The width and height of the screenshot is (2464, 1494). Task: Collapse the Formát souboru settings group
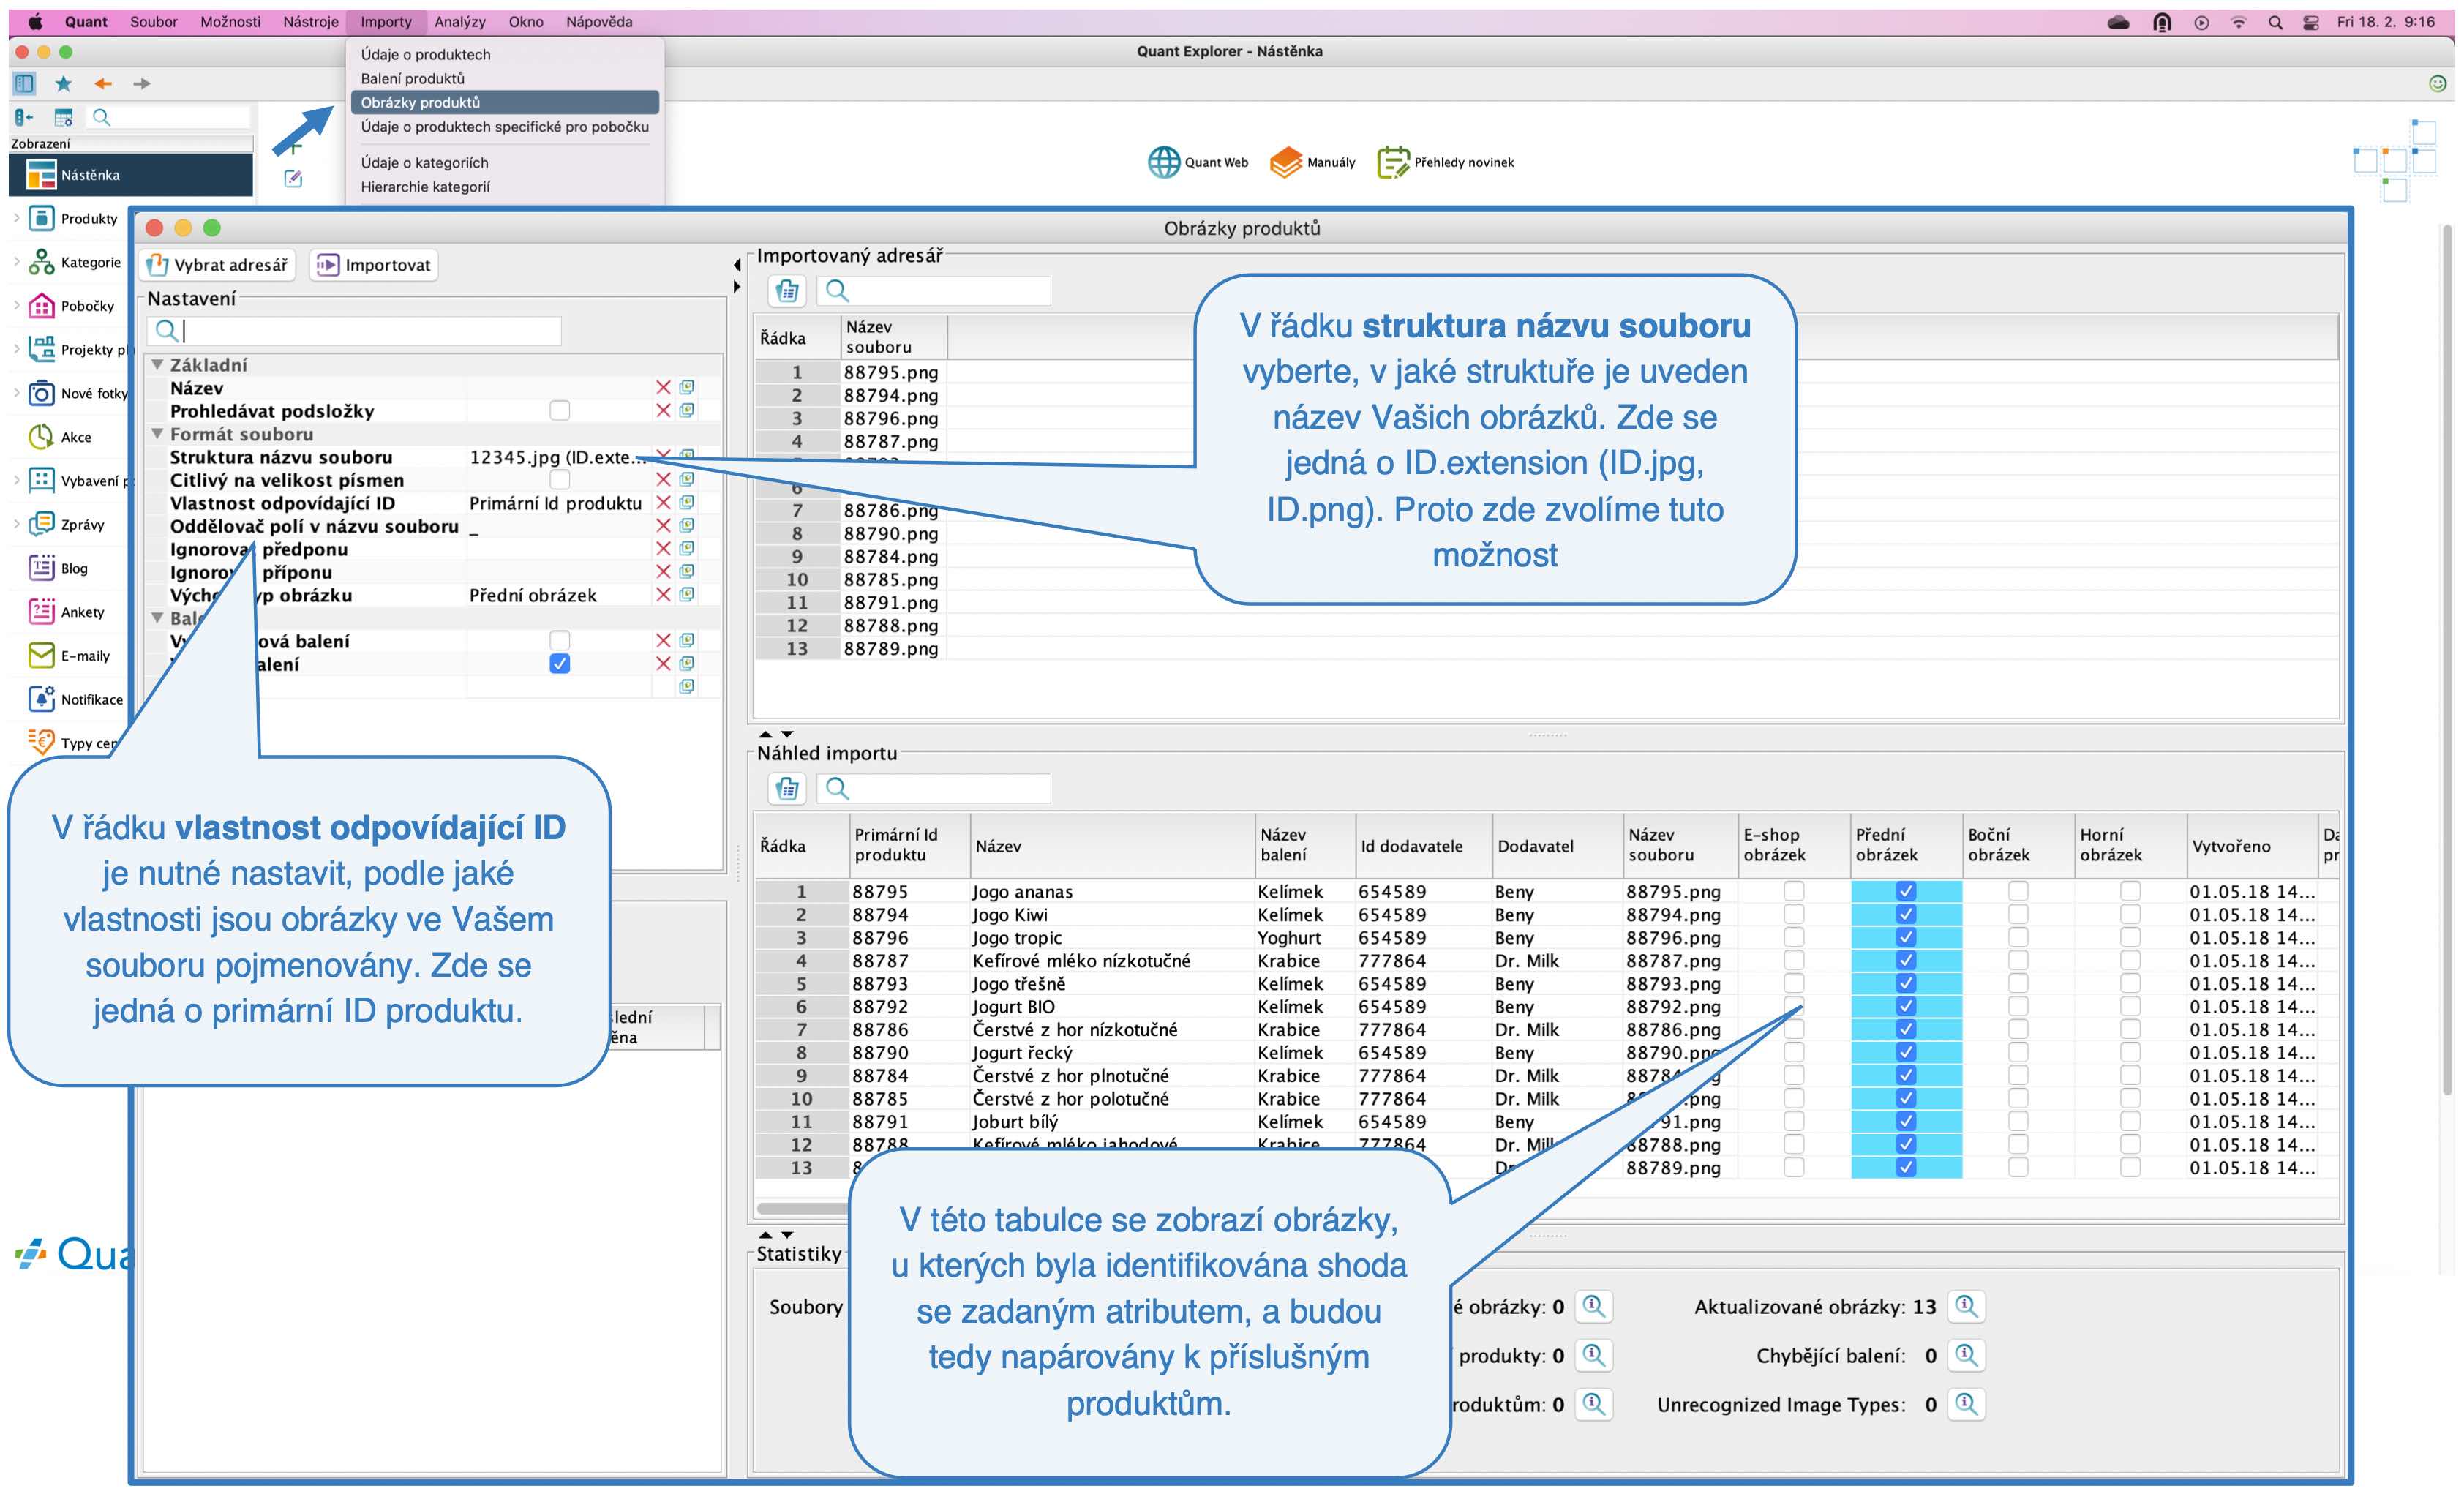(x=157, y=434)
